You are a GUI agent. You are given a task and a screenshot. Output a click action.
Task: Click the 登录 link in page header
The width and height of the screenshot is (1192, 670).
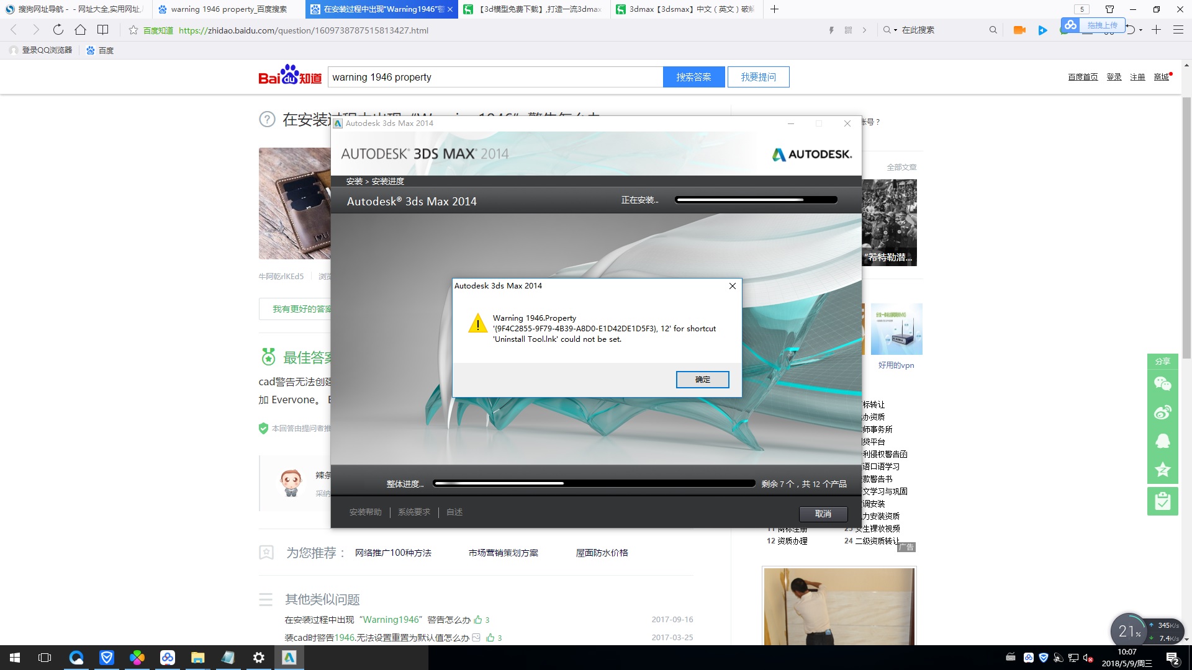1114,77
